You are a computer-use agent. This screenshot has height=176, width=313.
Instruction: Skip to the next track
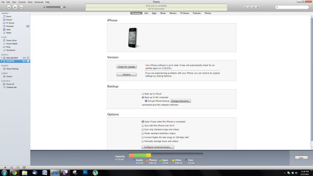click(21, 7)
